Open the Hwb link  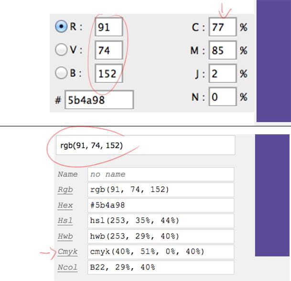pos(65,236)
